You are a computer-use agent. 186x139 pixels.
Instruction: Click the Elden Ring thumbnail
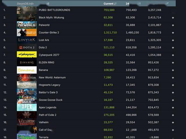click(27, 63)
